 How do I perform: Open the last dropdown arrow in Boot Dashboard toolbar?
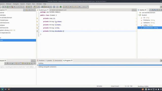(32, 63)
